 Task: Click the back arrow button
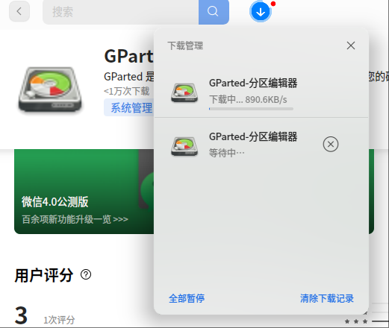pyautogui.click(x=19, y=11)
